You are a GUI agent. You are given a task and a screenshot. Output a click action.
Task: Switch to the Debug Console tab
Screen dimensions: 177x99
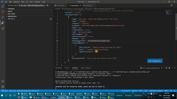[x=86, y=68]
